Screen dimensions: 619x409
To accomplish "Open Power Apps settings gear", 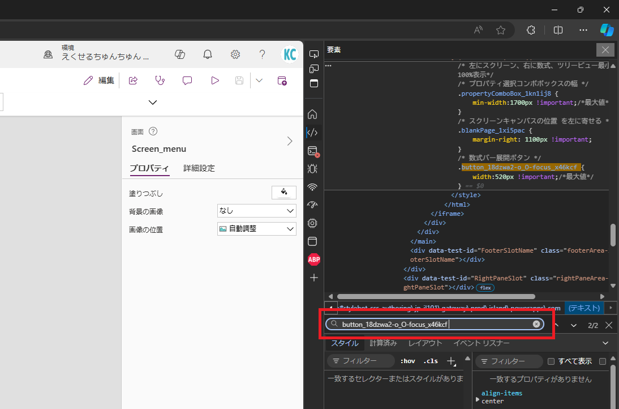I will (235, 54).
